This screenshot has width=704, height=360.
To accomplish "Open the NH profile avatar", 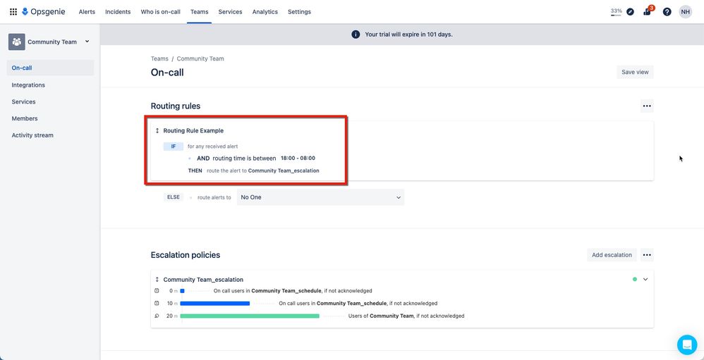I will tap(685, 12).
